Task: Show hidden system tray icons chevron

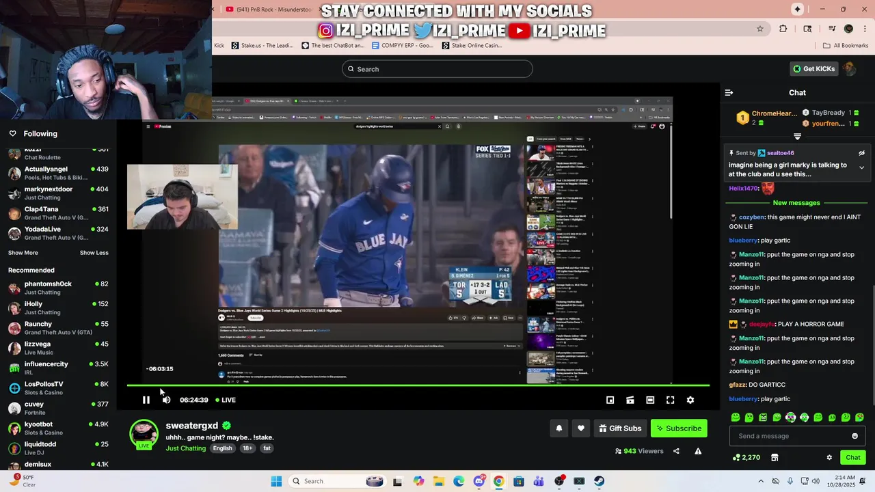Action: pyautogui.click(x=761, y=481)
